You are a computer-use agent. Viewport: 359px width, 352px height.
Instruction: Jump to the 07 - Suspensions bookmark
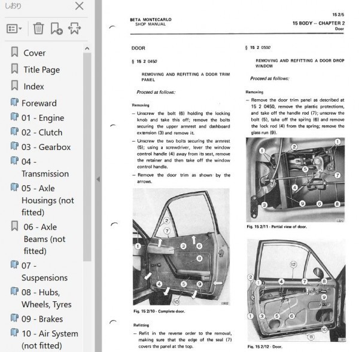(44, 272)
